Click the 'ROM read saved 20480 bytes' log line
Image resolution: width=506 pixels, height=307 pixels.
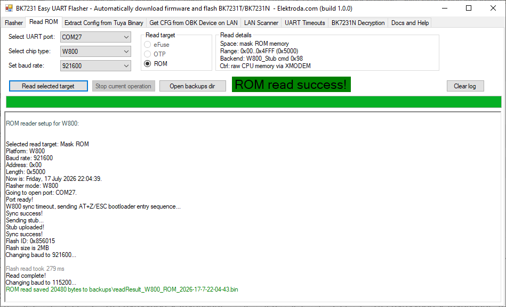[122, 289]
